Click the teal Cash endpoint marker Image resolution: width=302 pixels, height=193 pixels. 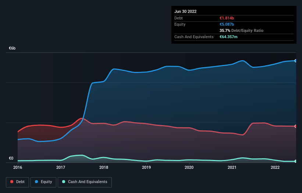[x=296, y=161]
